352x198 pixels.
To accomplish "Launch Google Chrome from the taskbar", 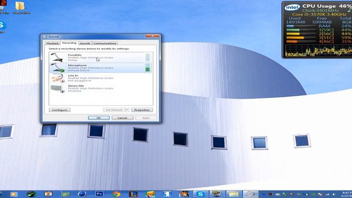I will pyautogui.click(x=116, y=194).
